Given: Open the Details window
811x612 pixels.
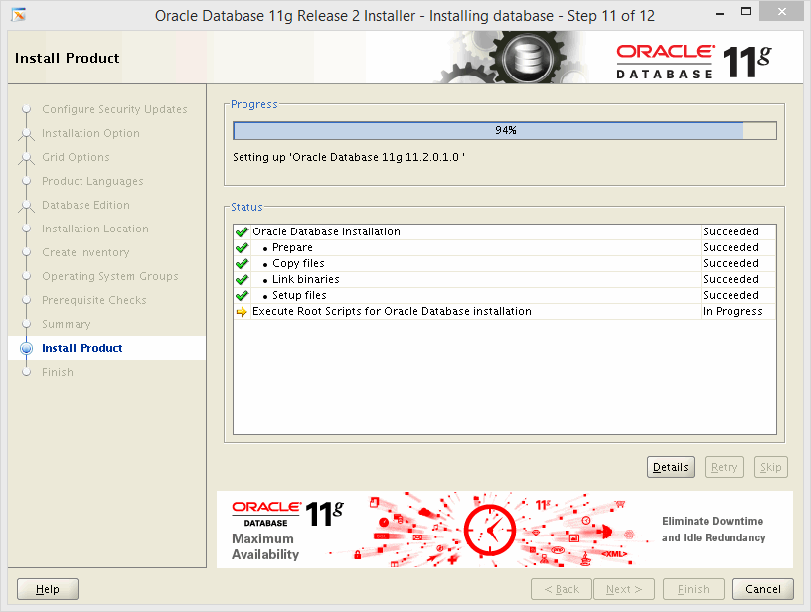Looking at the screenshot, I should (670, 467).
